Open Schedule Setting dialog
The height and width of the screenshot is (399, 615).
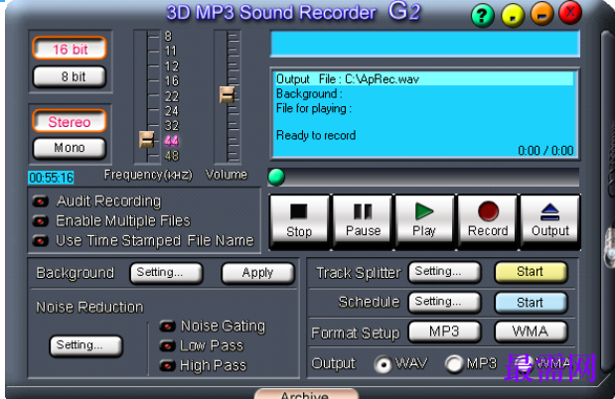click(444, 302)
